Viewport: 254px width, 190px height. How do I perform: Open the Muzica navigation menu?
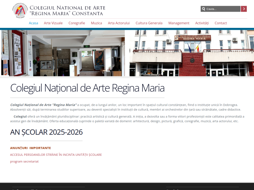96,23
